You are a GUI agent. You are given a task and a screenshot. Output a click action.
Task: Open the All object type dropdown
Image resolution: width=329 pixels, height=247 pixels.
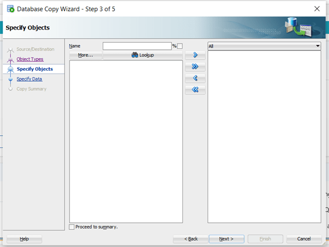[x=264, y=46]
